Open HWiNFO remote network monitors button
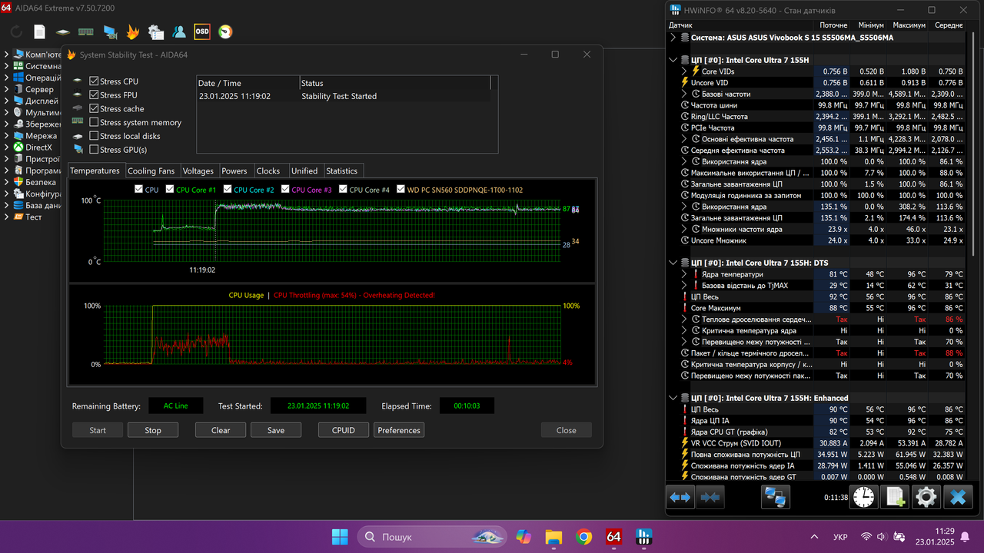The height and width of the screenshot is (553, 984). click(776, 498)
